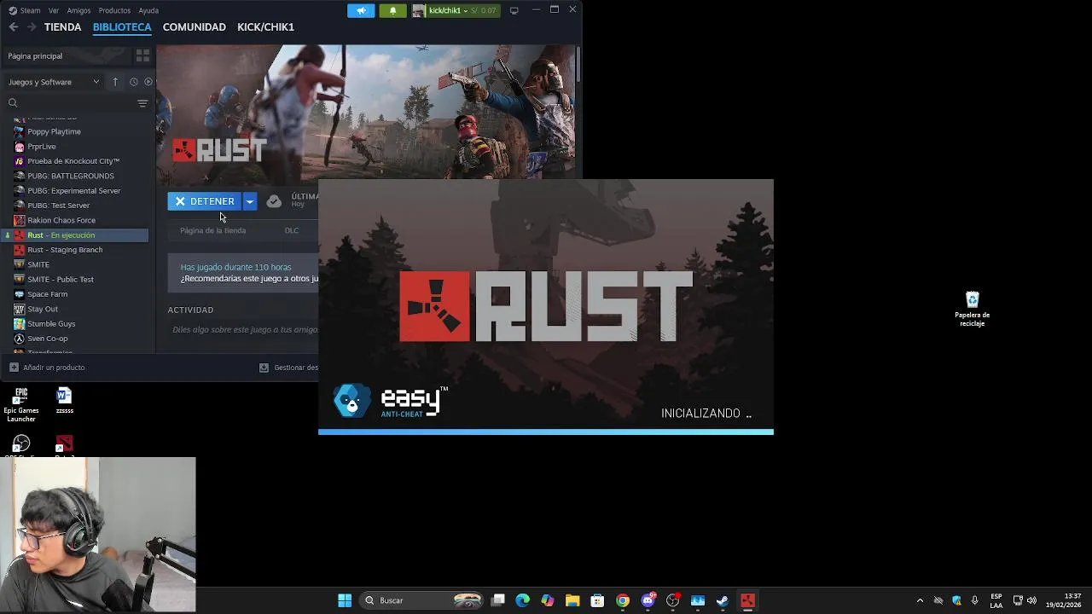Switch to collections grid view icon

142,56
